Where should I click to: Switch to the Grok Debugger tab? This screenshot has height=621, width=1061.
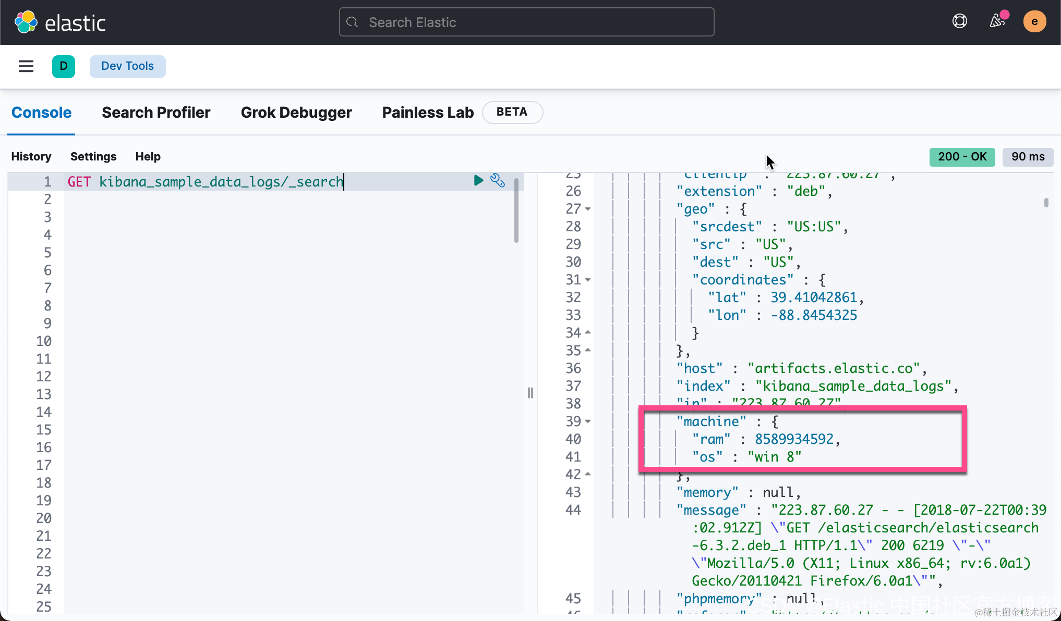pyautogui.click(x=296, y=113)
